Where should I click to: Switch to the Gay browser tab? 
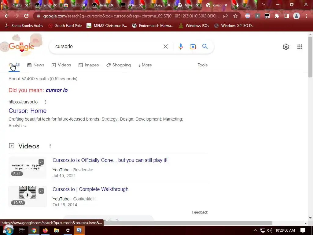click(160, 5)
